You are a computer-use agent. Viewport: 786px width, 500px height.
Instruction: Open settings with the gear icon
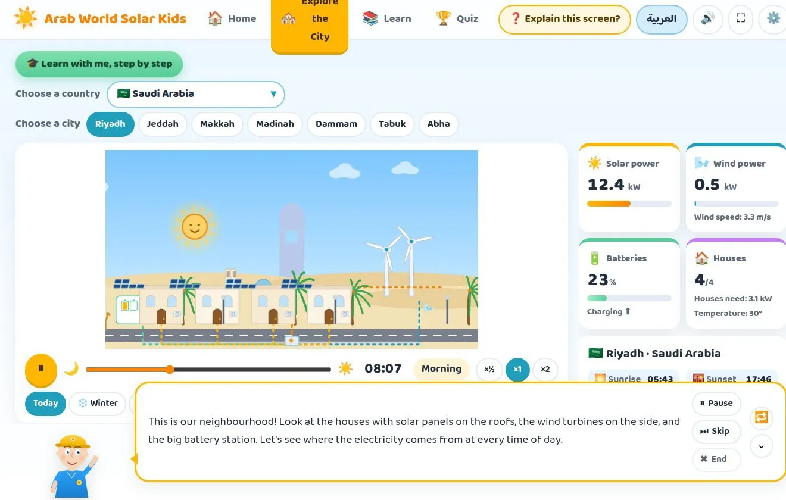point(773,18)
